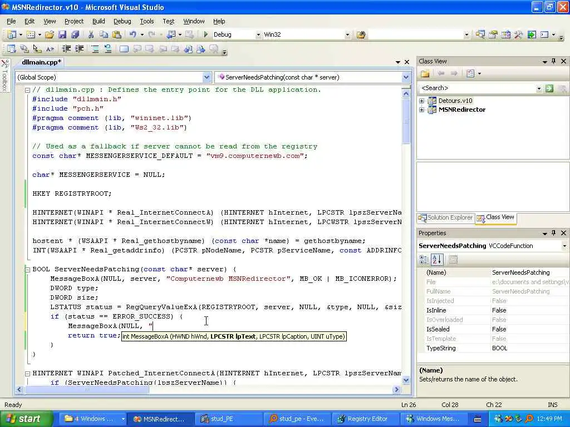Open the Properties object selector dropdown
The height and width of the screenshot is (427, 570).
tap(564, 246)
